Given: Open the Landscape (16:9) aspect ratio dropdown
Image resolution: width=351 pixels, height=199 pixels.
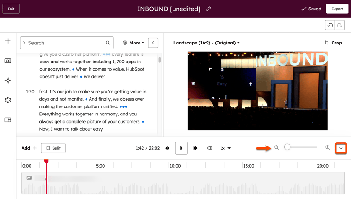Looking at the screenshot, I should 206,43.
